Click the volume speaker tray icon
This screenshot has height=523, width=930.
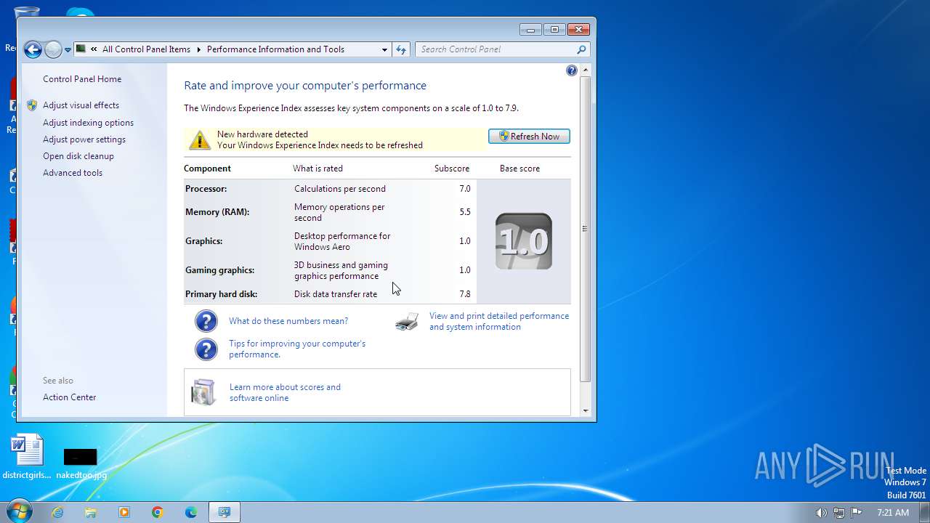click(821, 513)
